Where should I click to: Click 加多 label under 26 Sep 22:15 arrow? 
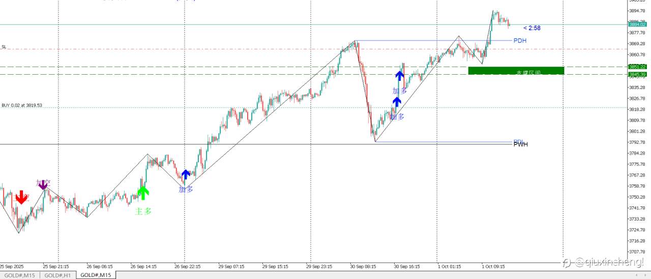pos(186,189)
